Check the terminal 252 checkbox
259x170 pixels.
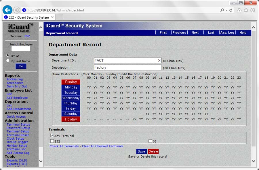[52, 141]
